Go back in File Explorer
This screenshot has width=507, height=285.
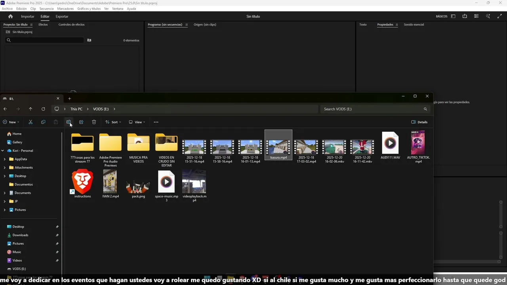coord(5,109)
